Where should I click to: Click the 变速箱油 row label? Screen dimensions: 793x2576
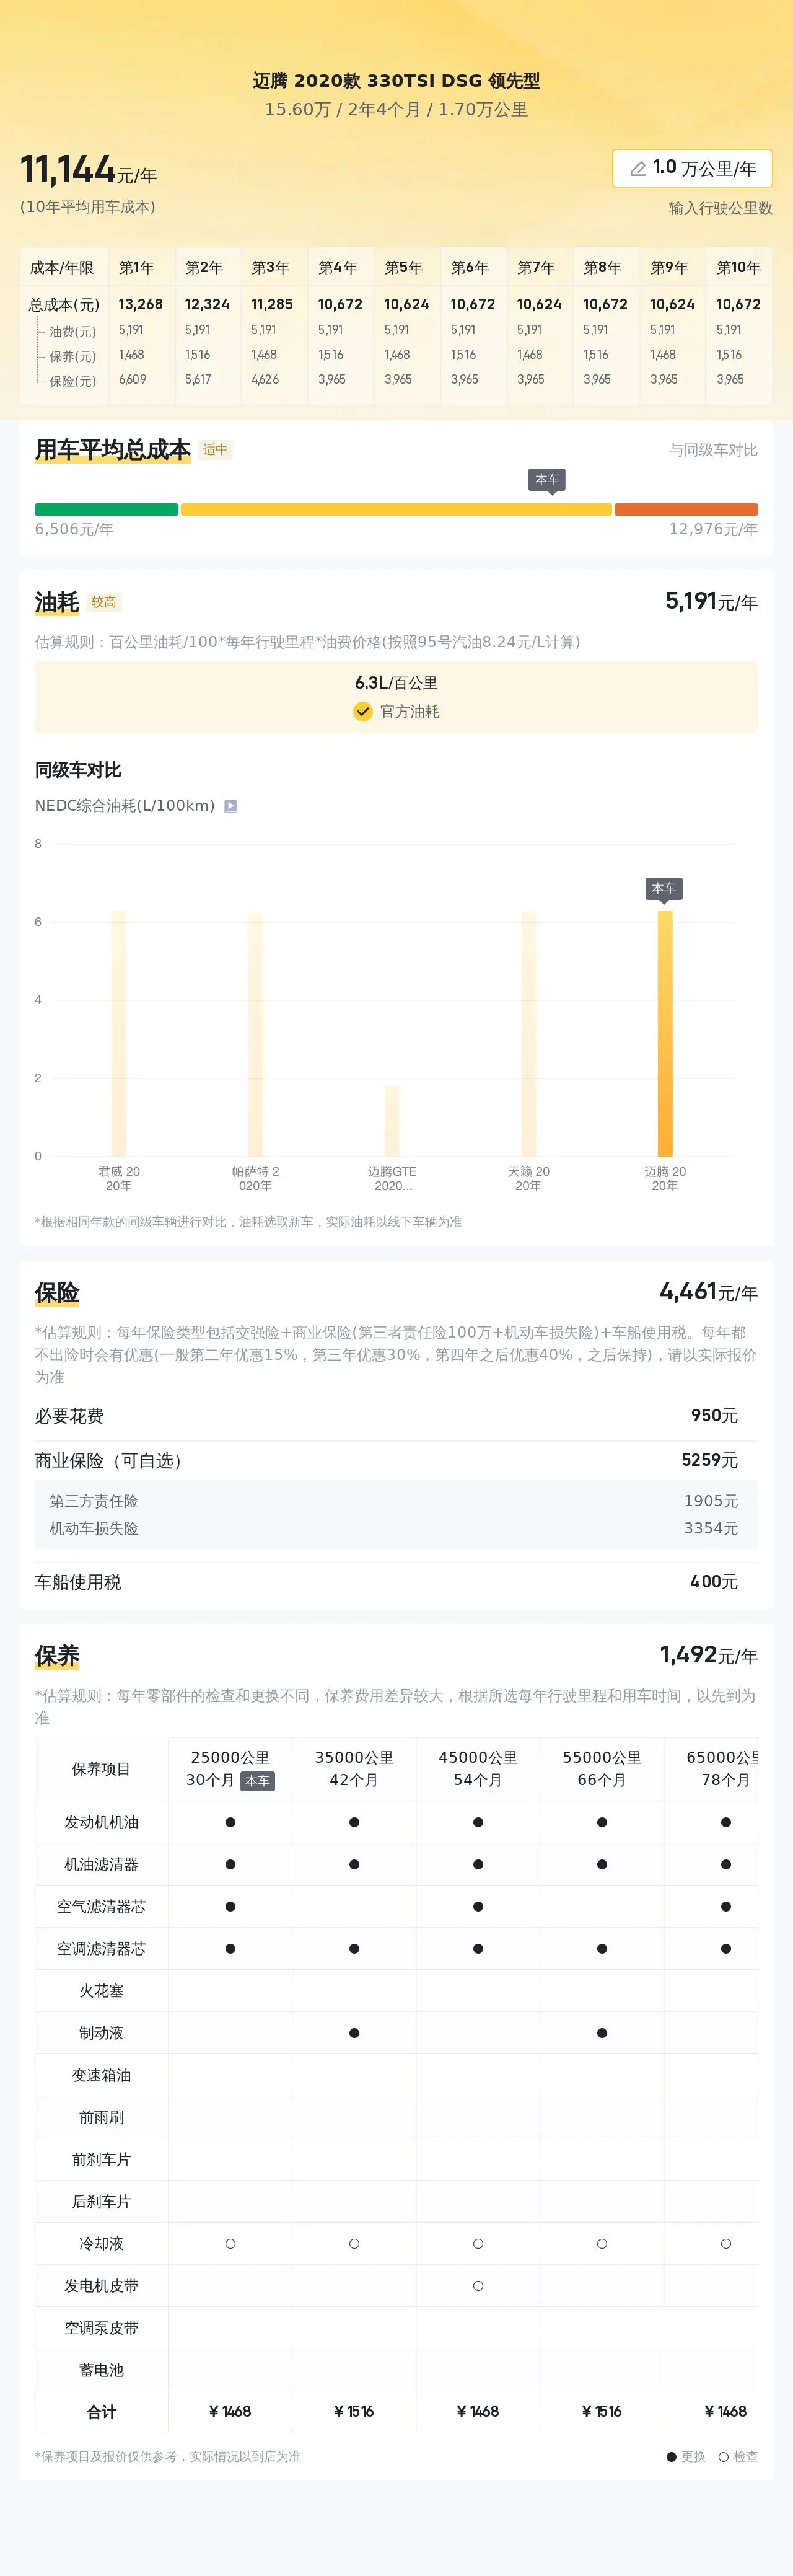(101, 2075)
